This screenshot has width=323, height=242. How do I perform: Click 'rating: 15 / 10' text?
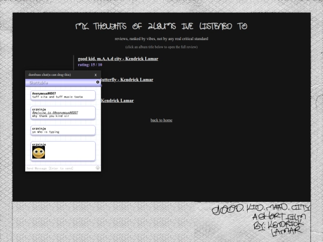coord(90,65)
